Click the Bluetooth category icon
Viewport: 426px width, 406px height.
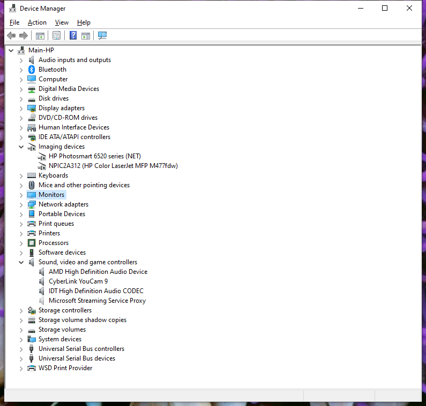pos(32,70)
